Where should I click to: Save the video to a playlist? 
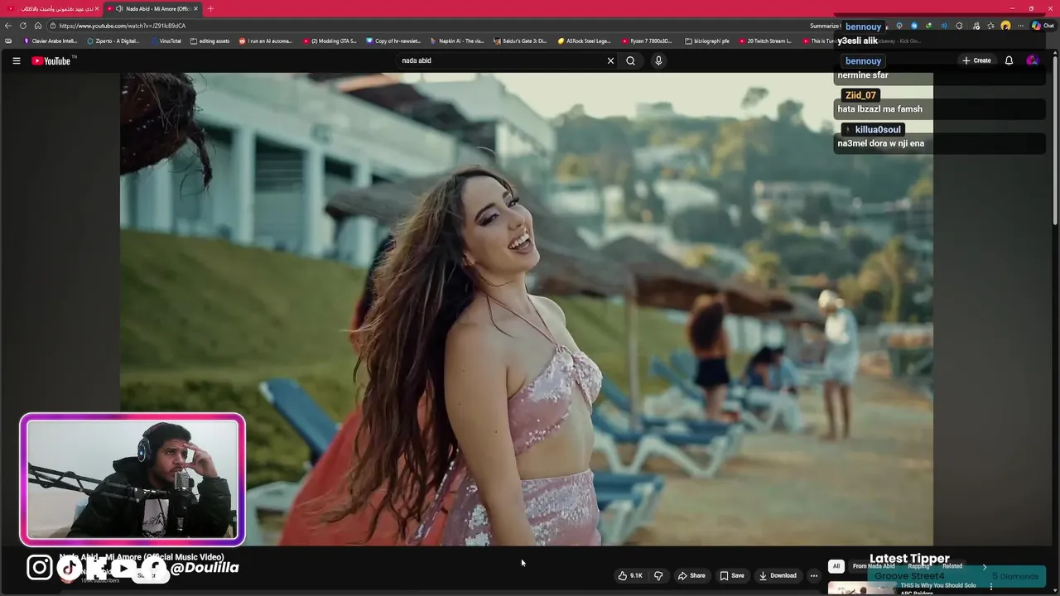[x=732, y=575]
